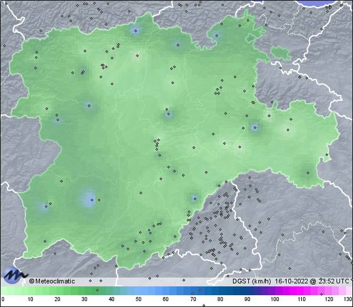Image resolution: width=353 pixels, height=307 pixels.
Task: Click the legend value 60
Action: [165, 299]
